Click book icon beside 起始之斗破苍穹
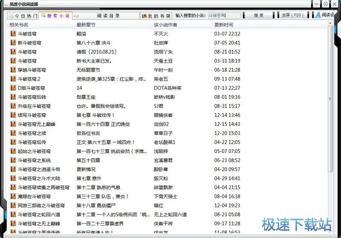 (x=13, y=151)
